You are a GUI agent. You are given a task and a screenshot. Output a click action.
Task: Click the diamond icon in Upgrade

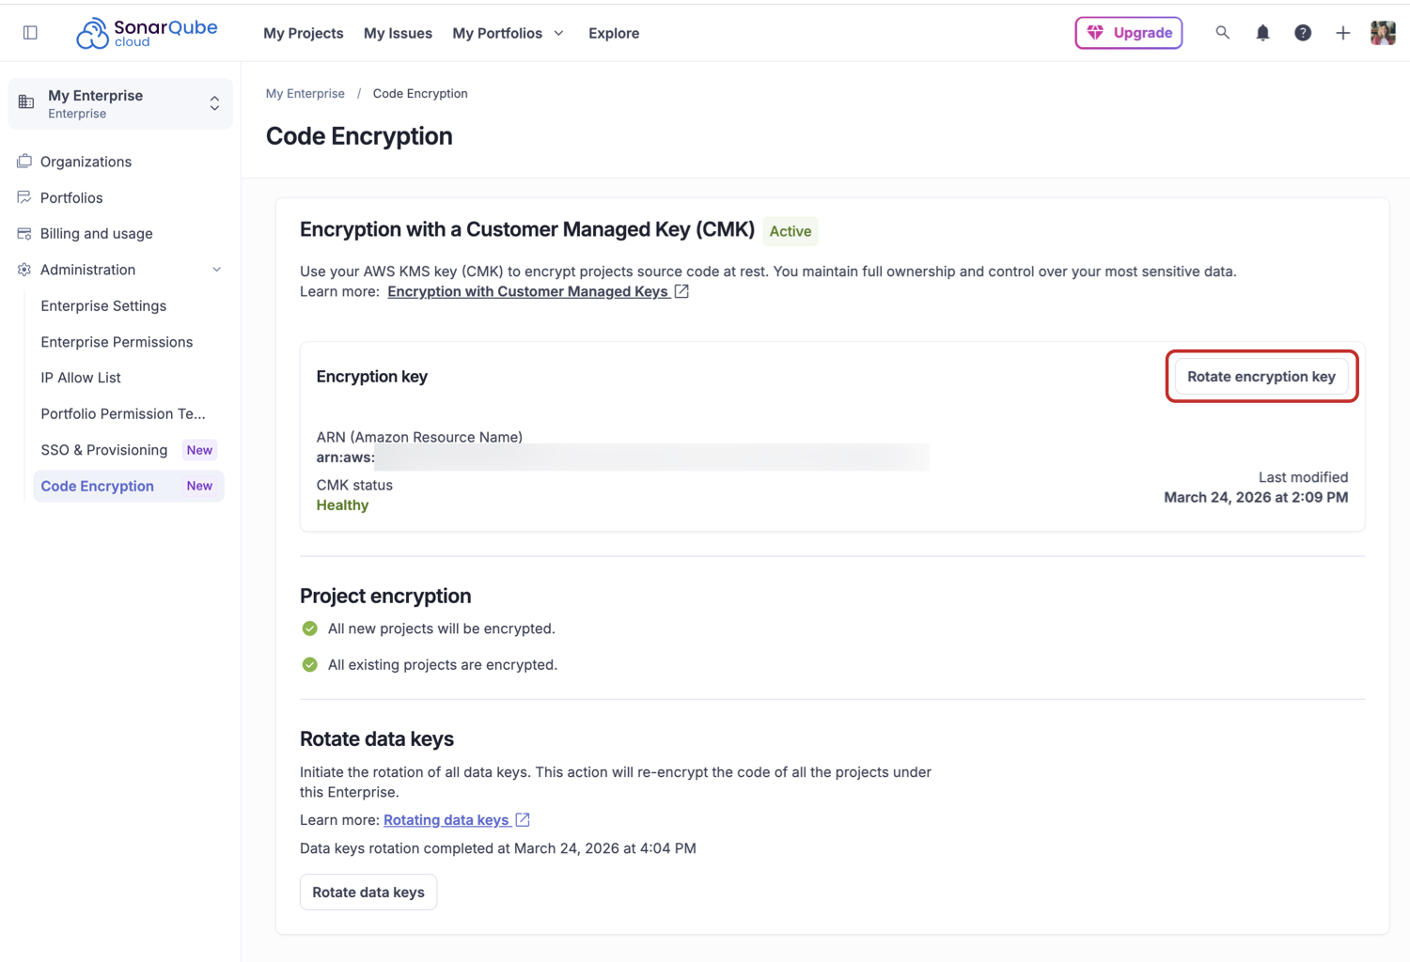pyautogui.click(x=1095, y=33)
